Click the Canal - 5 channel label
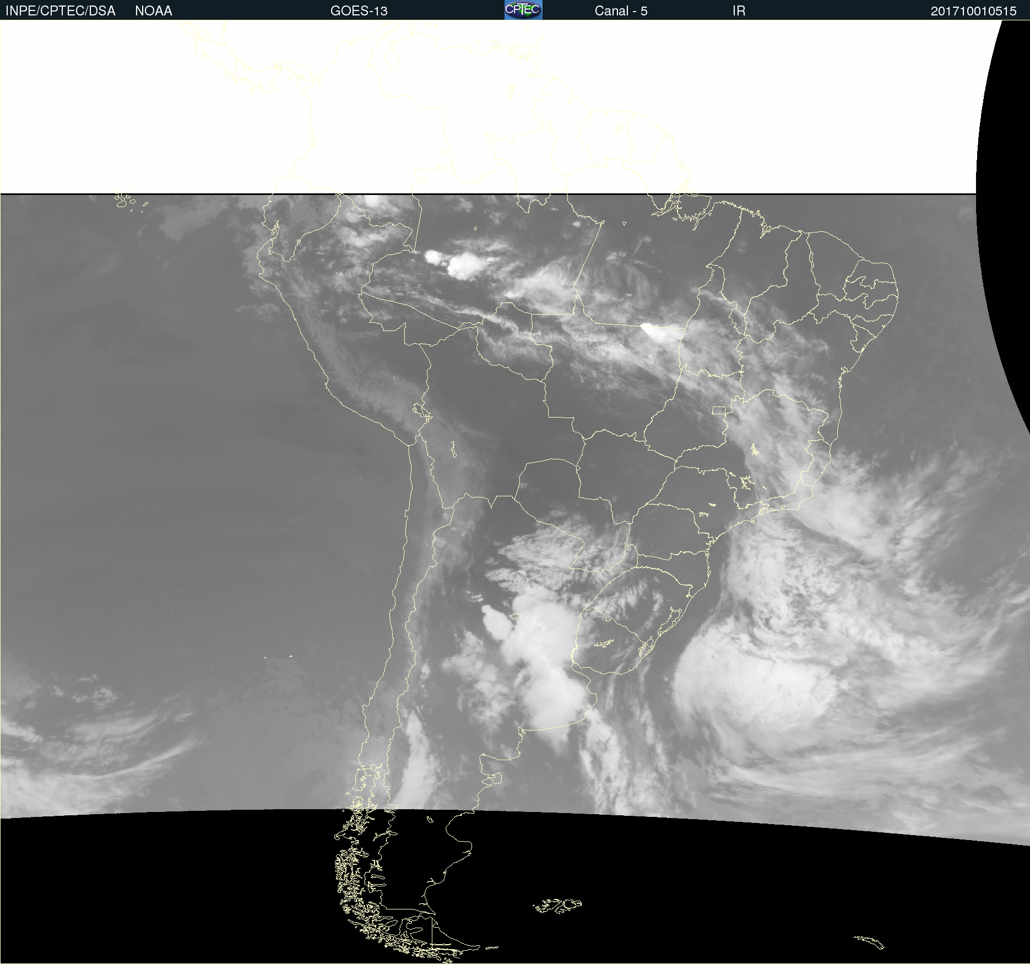Image resolution: width=1030 pixels, height=964 pixels. [x=621, y=11]
